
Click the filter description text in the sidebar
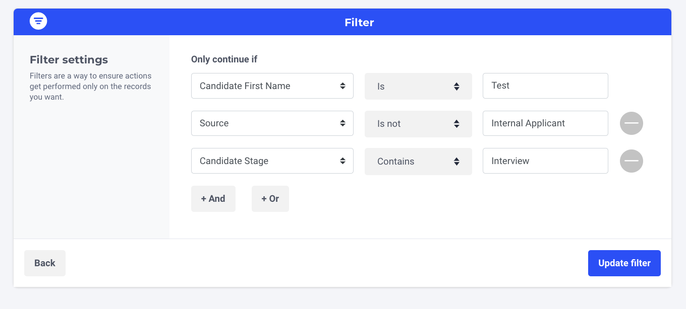[90, 87]
